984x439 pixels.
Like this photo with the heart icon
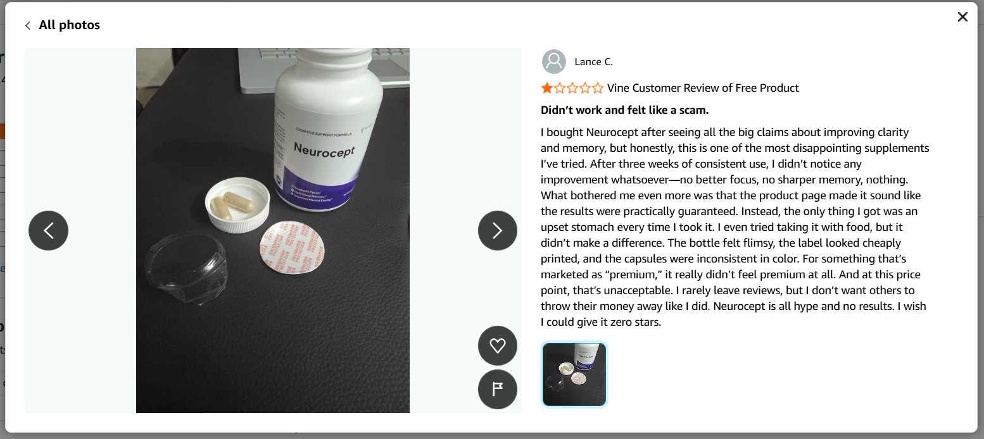(x=498, y=345)
